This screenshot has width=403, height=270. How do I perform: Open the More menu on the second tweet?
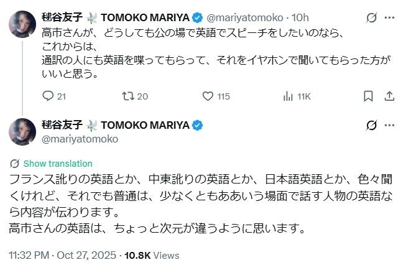390,125
